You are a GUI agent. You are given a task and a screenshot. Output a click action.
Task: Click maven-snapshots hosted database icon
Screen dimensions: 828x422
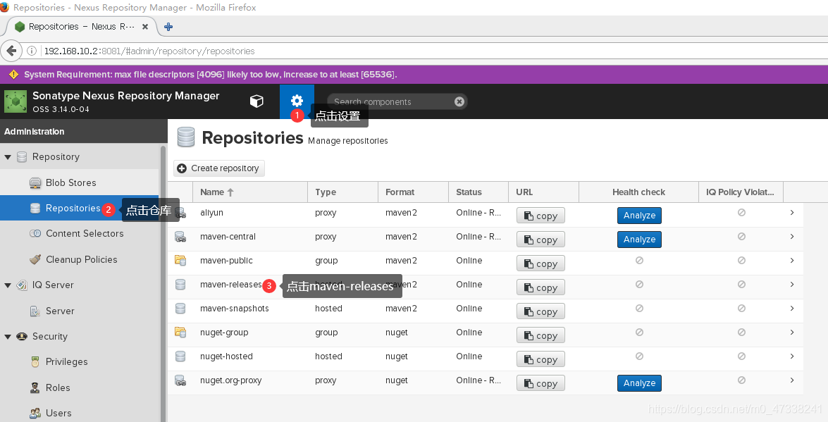click(180, 309)
